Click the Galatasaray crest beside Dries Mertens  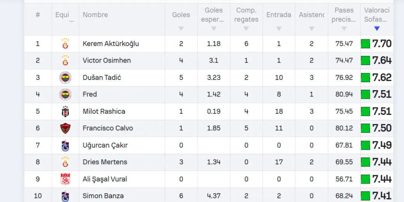pos(65,162)
